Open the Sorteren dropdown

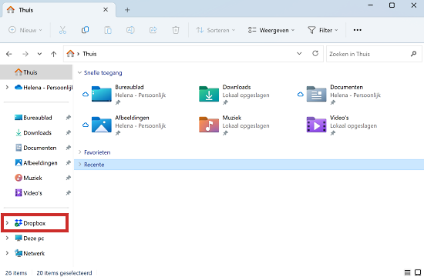[x=216, y=30]
